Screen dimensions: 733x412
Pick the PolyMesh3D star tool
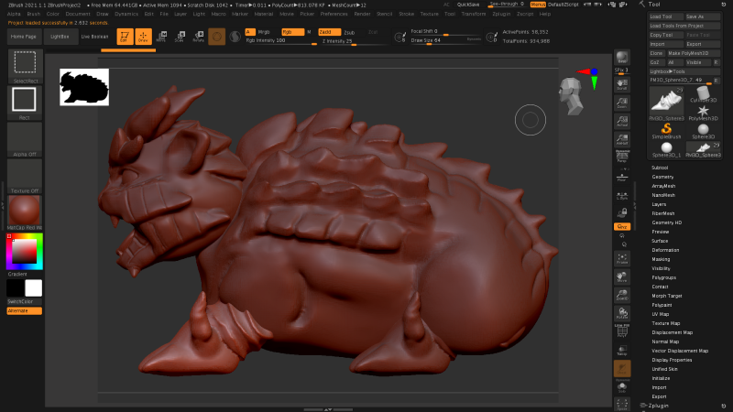click(x=703, y=109)
